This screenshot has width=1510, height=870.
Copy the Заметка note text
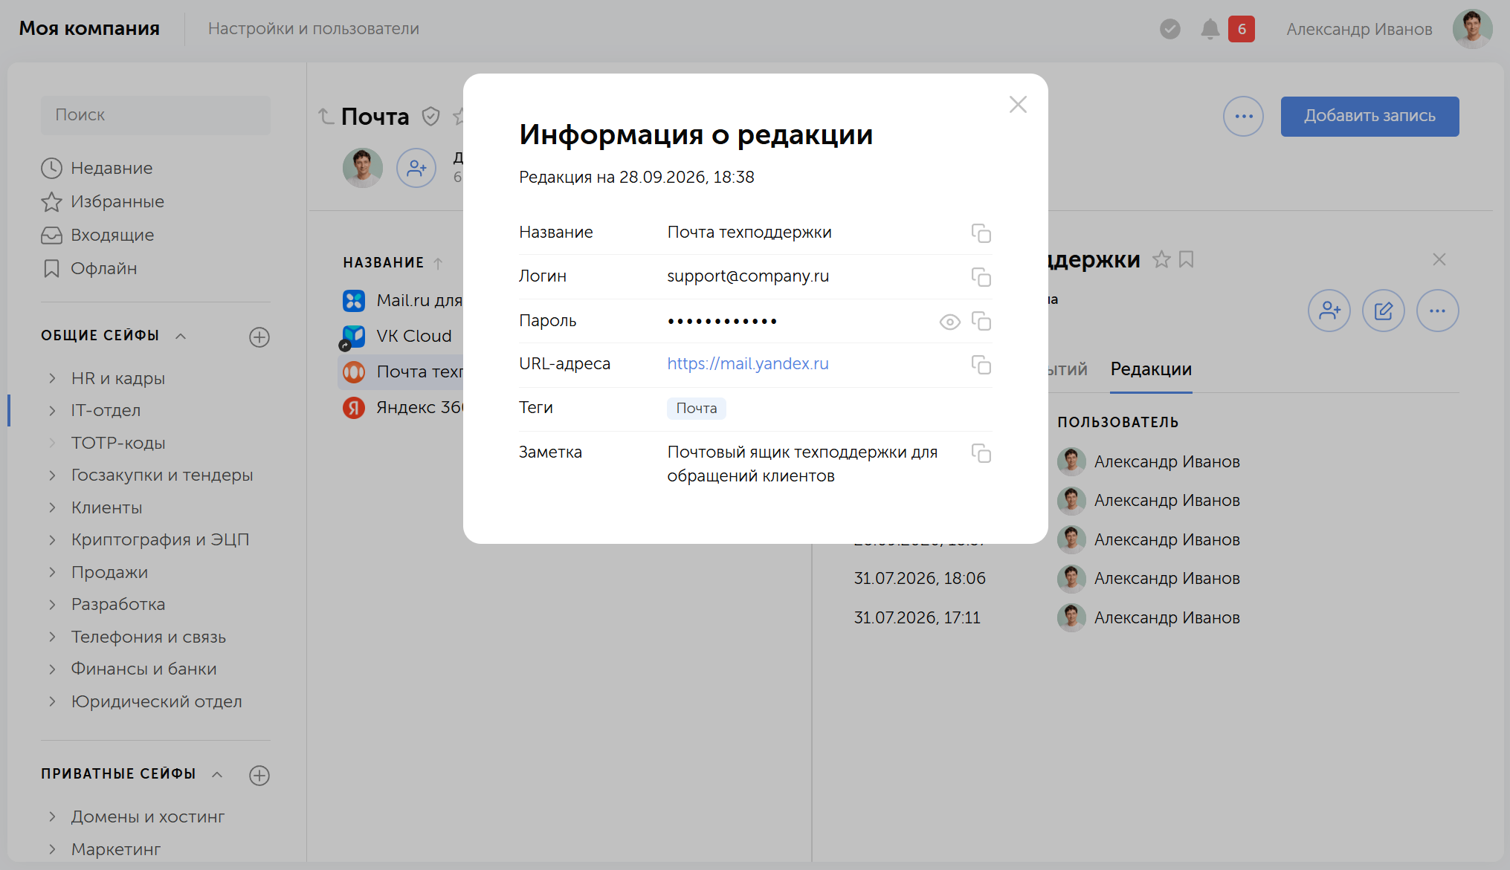click(981, 453)
